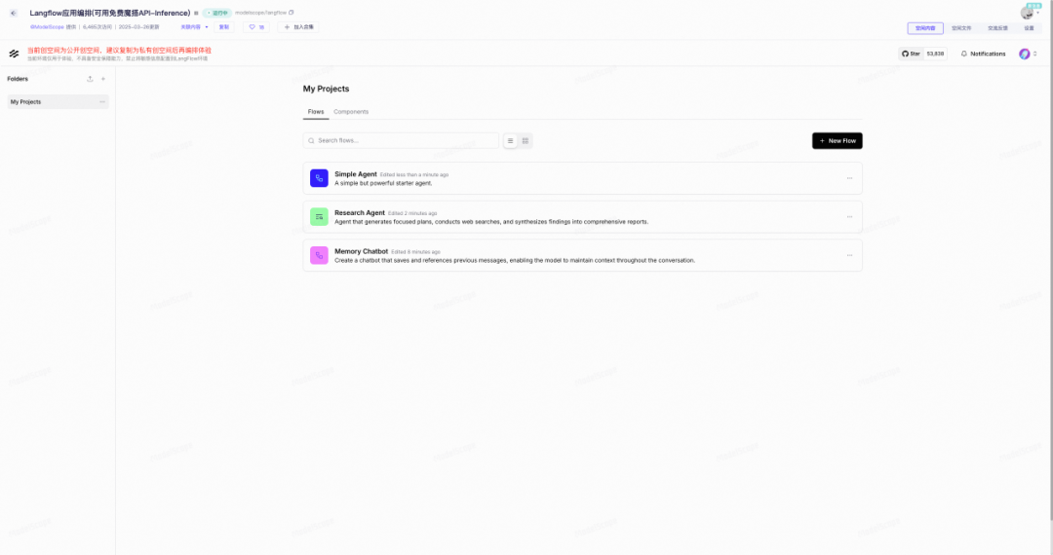
Task: Open Simple Agent more options menu
Action: click(849, 178)
